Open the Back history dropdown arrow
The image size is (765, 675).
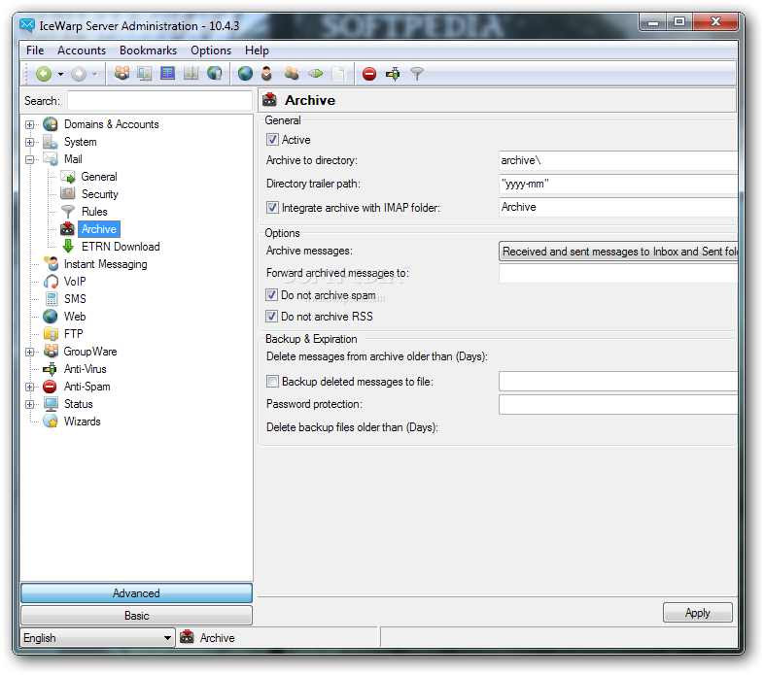pos(60,74)
